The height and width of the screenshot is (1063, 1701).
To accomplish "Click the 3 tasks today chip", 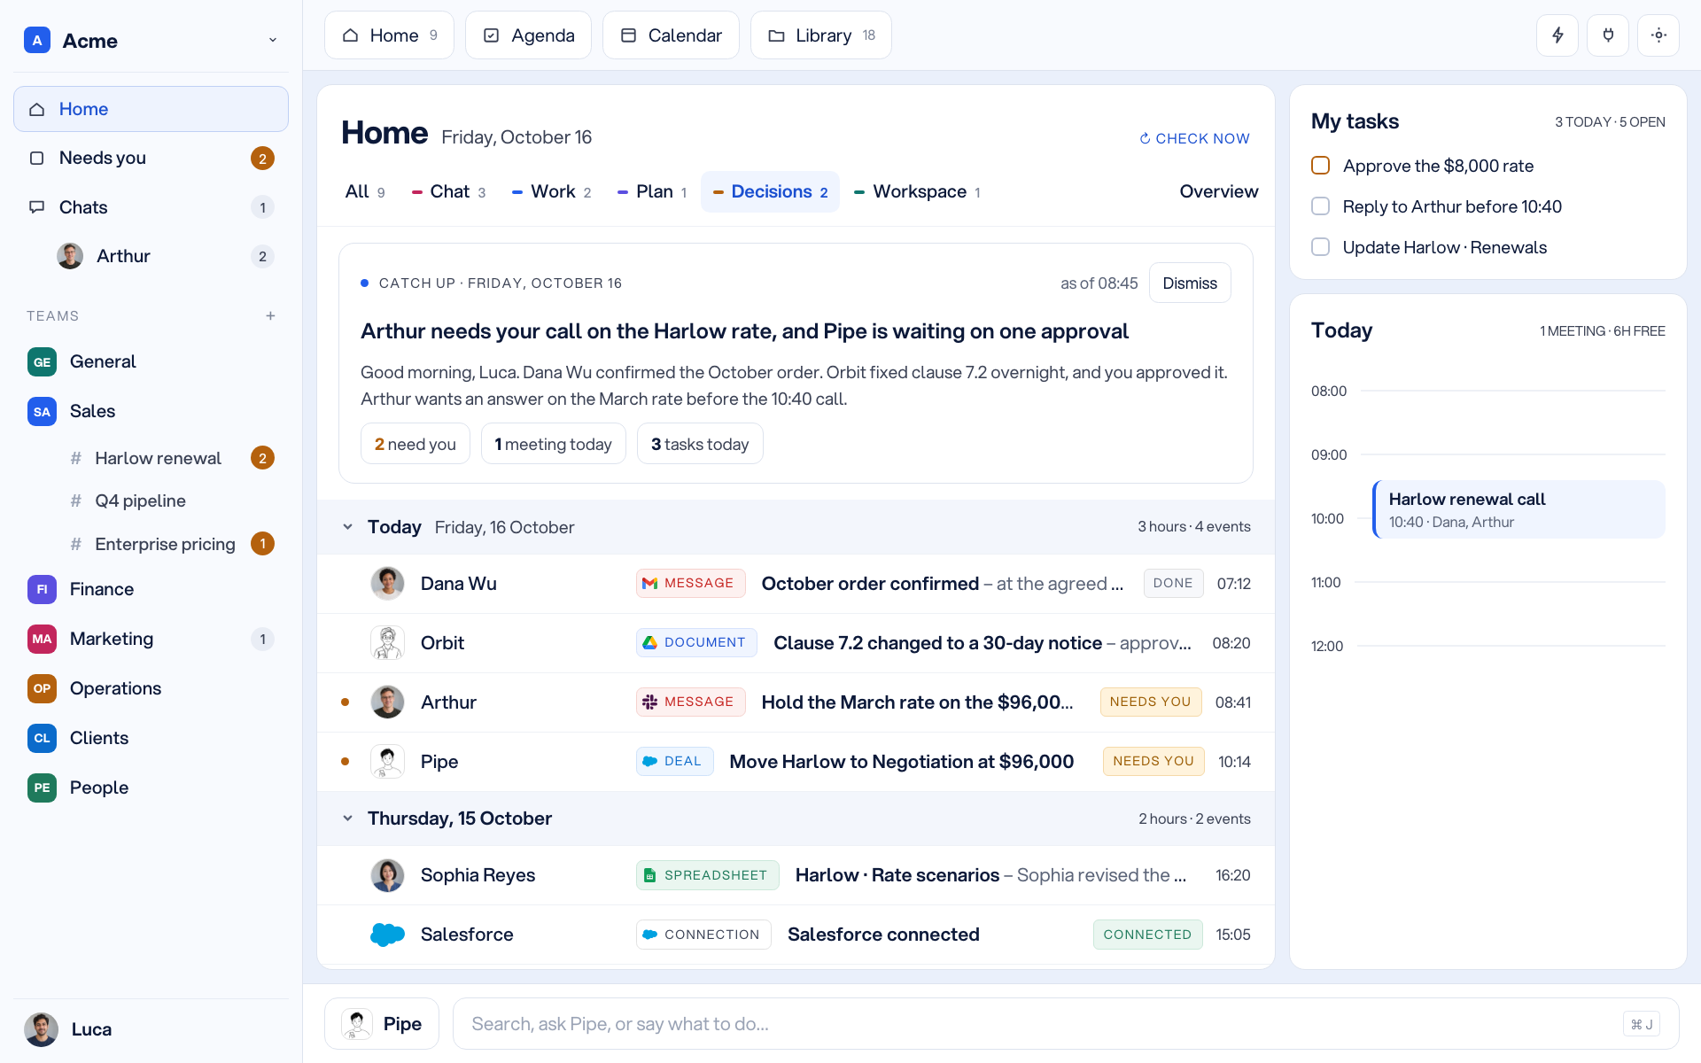I will (700, 444).
